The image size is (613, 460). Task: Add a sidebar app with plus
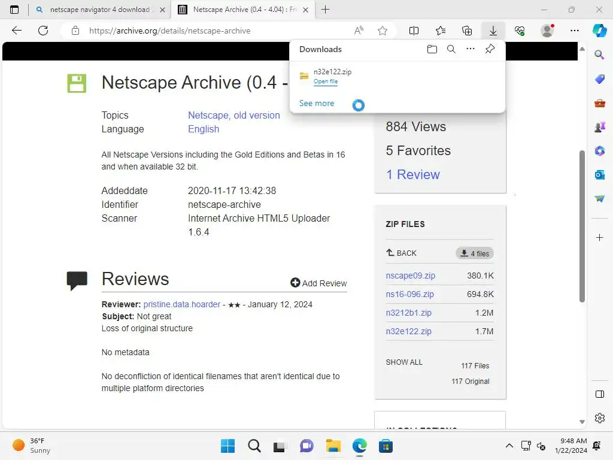tap(599, 237)
